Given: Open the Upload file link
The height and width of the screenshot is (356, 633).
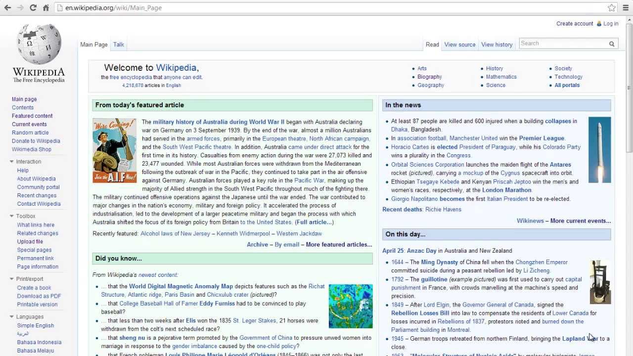Looking at the screenshot, I should pos(30,242).
